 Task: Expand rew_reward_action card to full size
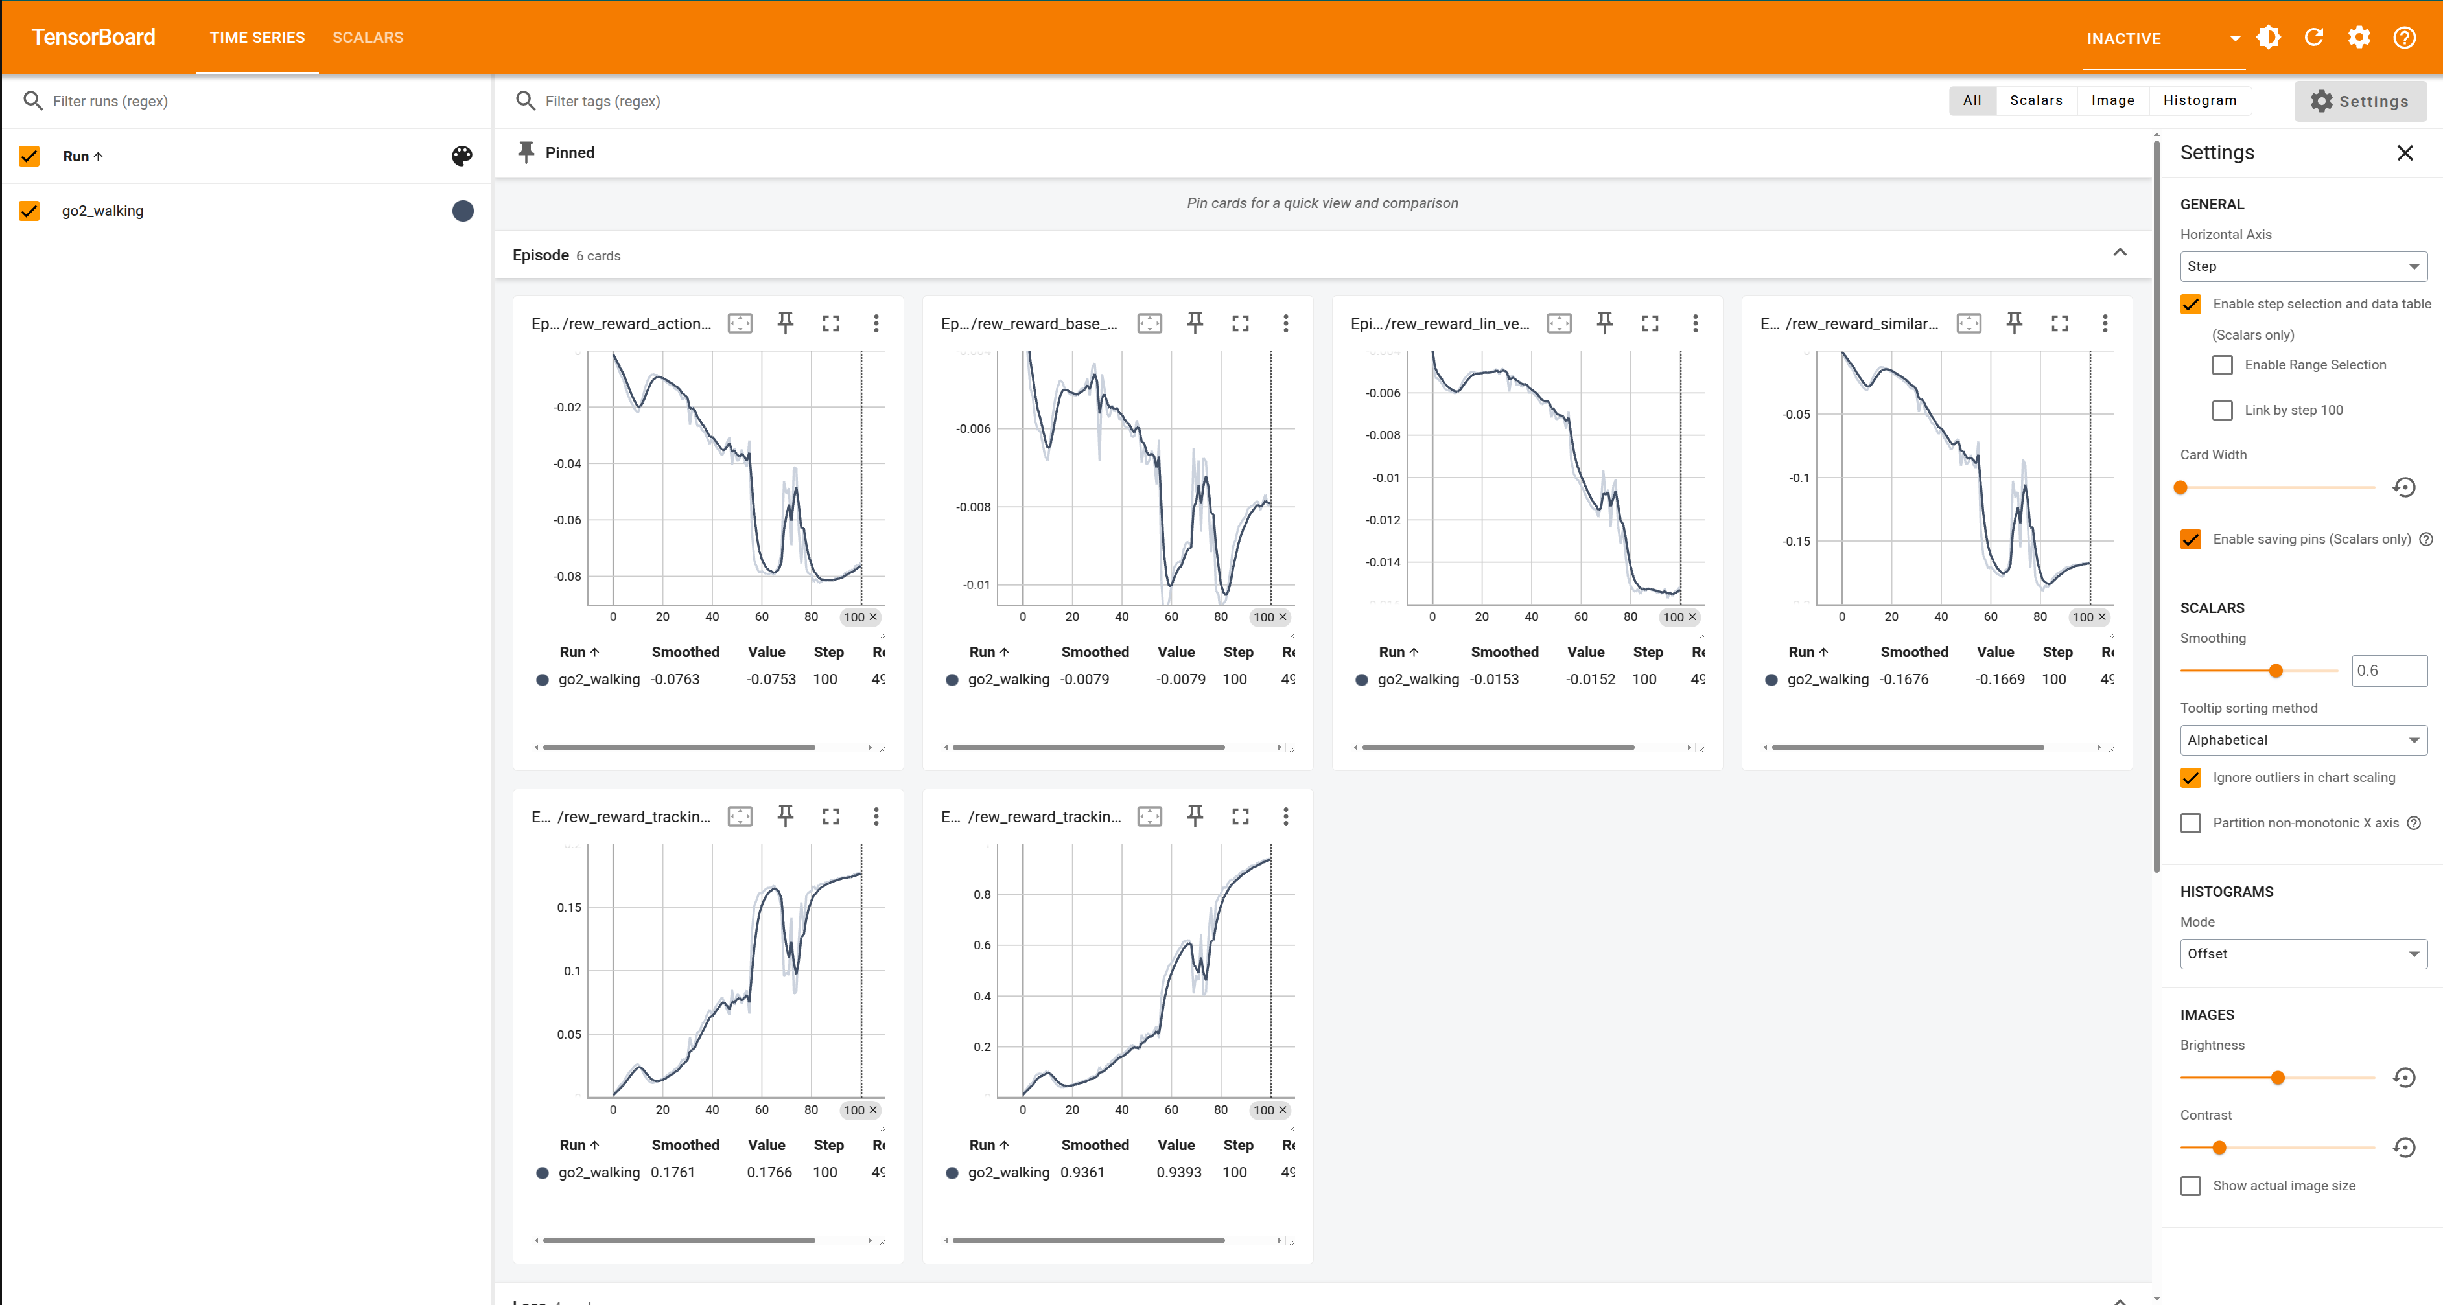click(831, 323)
